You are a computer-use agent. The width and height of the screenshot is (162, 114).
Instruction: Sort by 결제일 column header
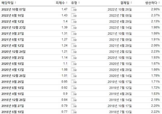[126, 3]
